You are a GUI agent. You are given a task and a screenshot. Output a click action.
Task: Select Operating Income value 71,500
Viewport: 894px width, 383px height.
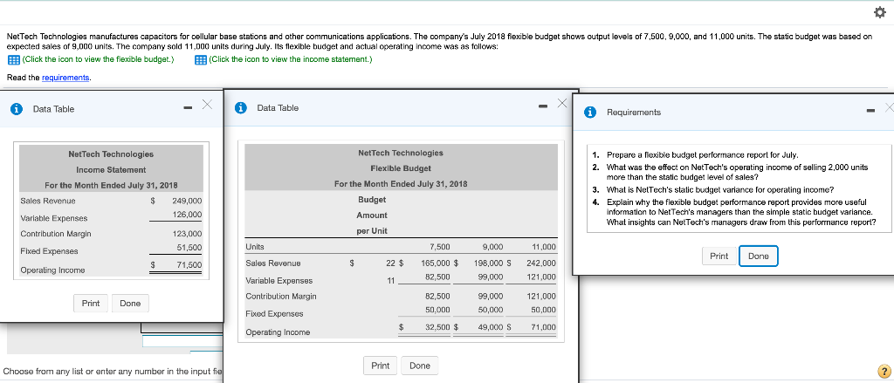(x=189, y=265)
